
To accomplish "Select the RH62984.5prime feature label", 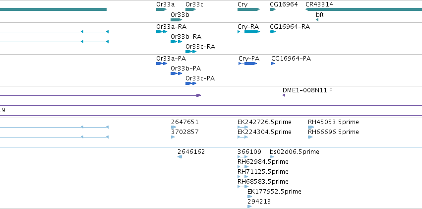I will point(263,162).
